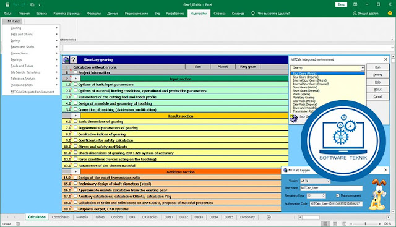The height and width of the screenshot is (227, 396).
Task: Open the MITCalc dropdown button
Action: tap(12, 21)
